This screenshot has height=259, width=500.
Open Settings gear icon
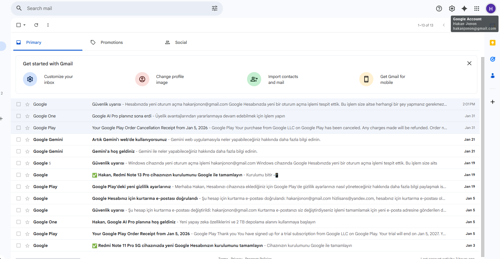click(452, 9)
